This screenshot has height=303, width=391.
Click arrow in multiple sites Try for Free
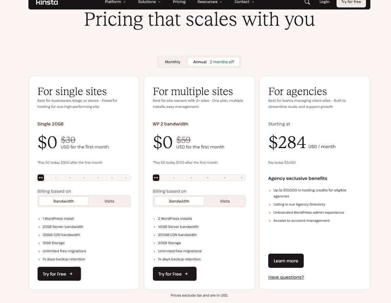(186, 274)
